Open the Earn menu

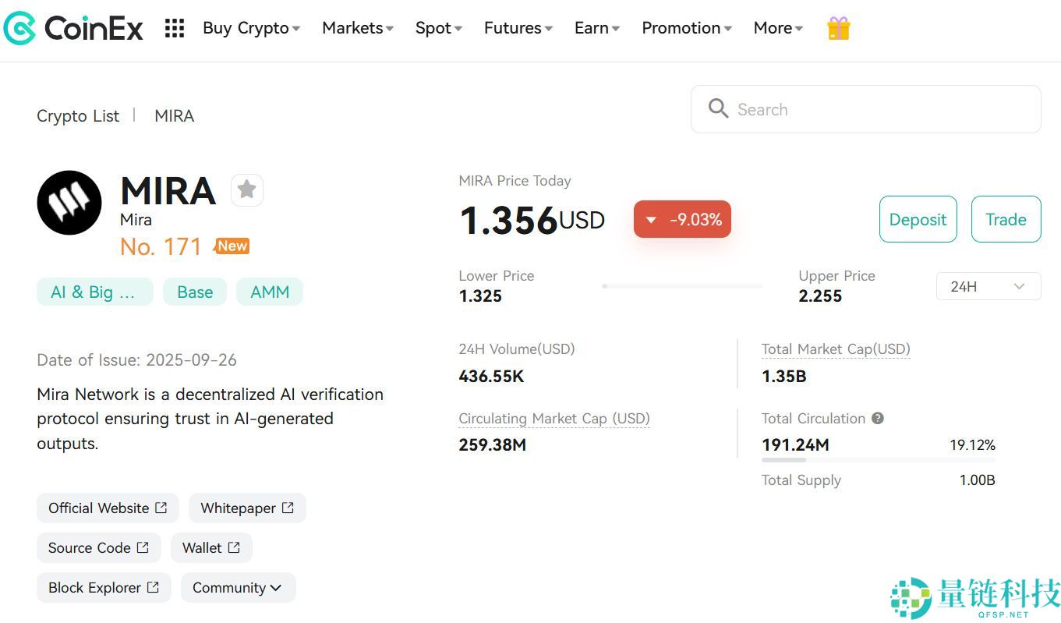click(597, 28)
